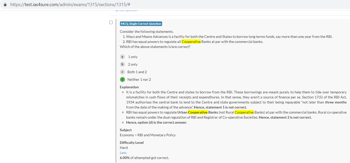This screenshot has height=163, width=350.
Task: Open the partially visible Edit Question link
Action: pos(127,10)
